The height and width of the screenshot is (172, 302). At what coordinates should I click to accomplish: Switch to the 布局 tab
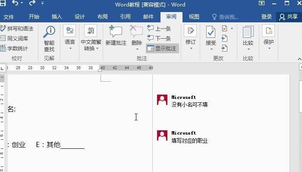pos(103,17)
